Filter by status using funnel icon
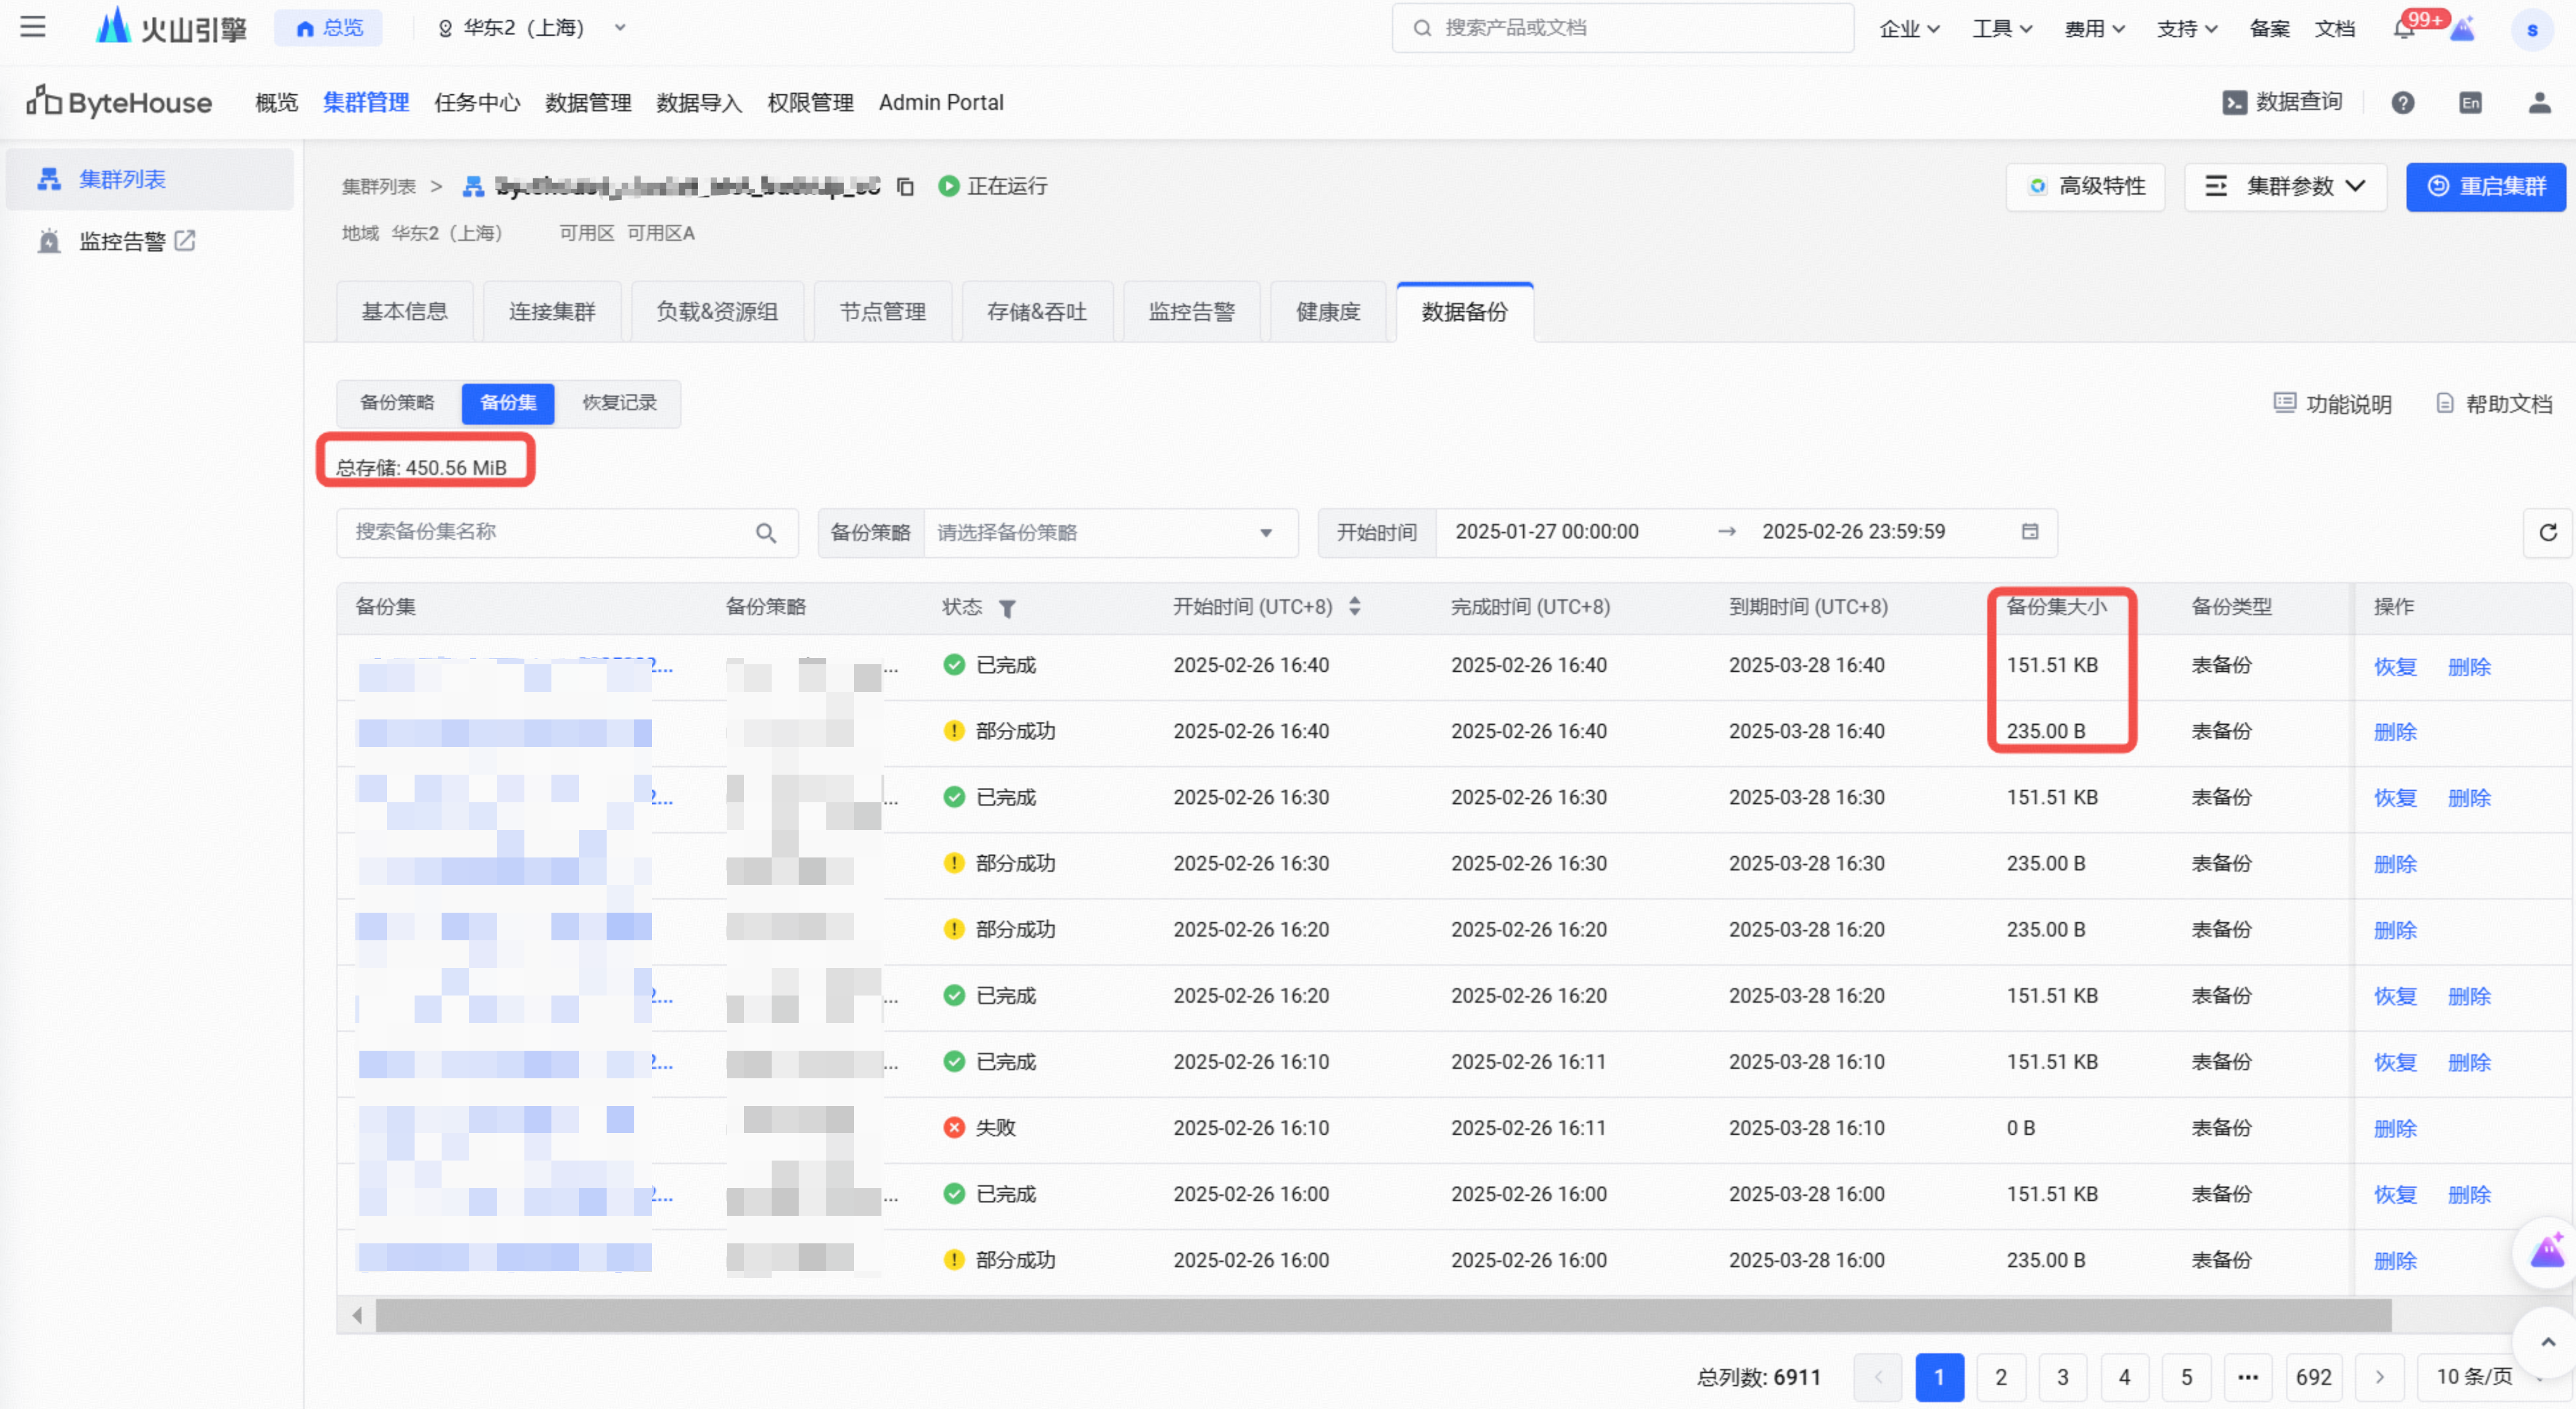This screenshot has width=2576, height=1409. tap(1007, 608)
